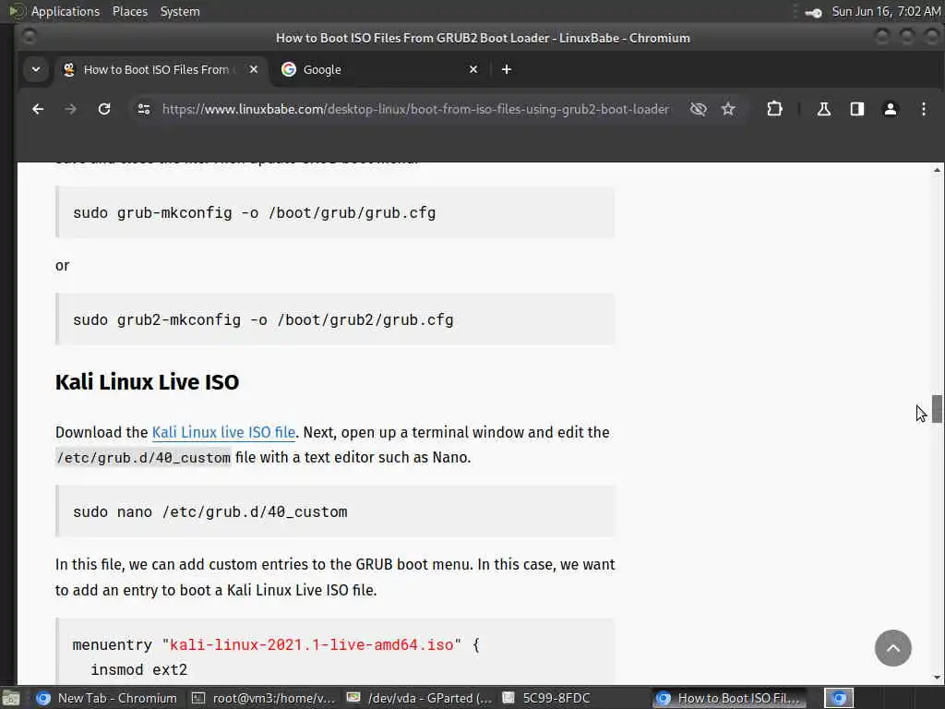Open Chrome Labs flask icon
945x709 pixels.
point(823,109)
